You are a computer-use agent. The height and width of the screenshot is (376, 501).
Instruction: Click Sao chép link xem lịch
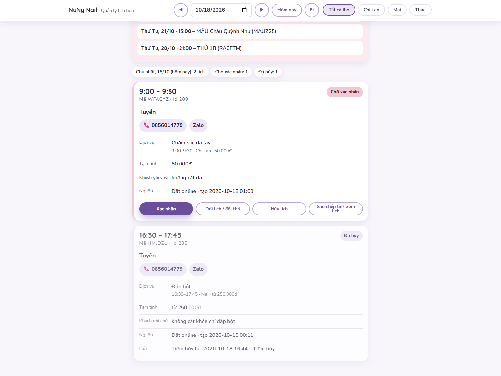click(336, 209)
